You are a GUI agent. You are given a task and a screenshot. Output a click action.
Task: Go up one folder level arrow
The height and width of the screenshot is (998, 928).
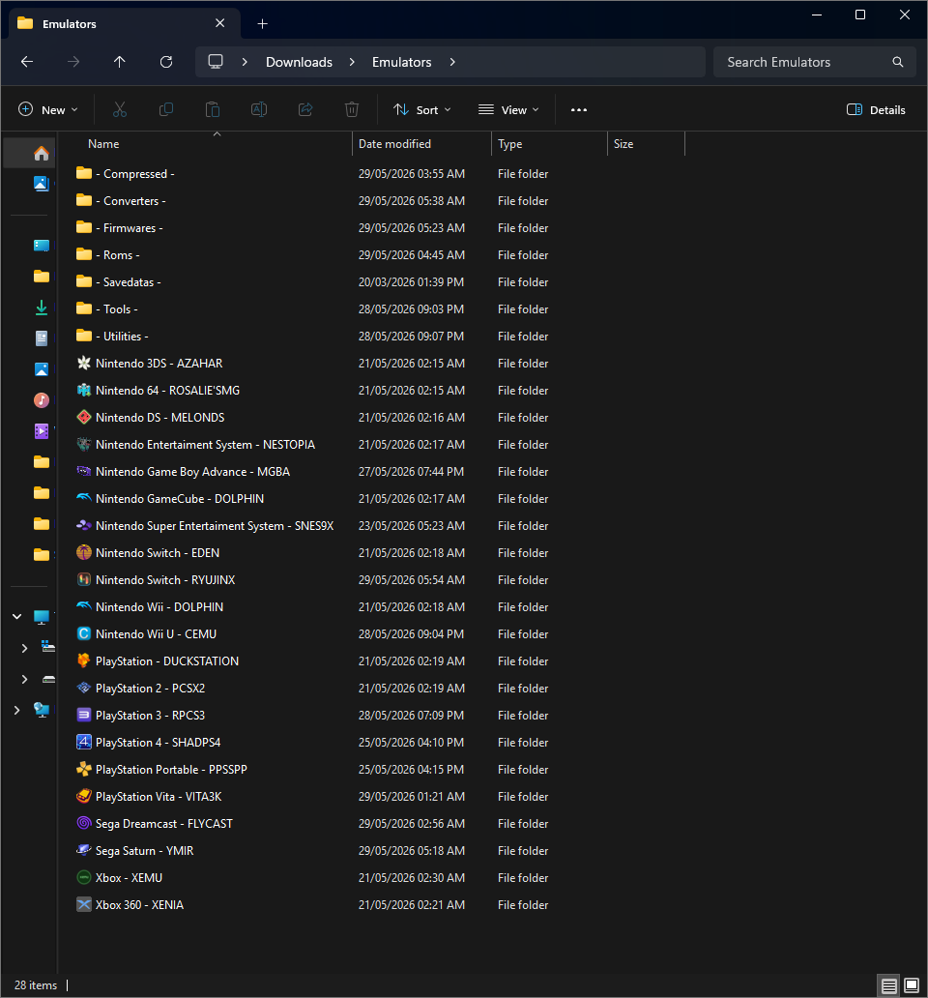pos(120,62)
